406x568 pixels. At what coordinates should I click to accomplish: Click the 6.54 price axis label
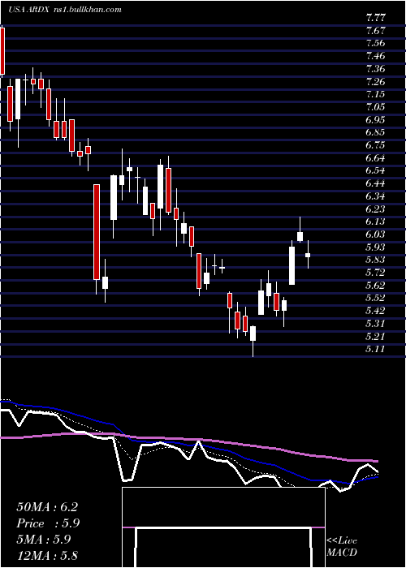[x=375, y=170]
